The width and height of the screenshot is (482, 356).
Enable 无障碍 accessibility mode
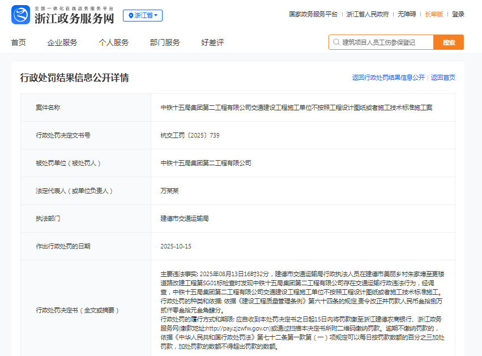(x=406, y=14)
